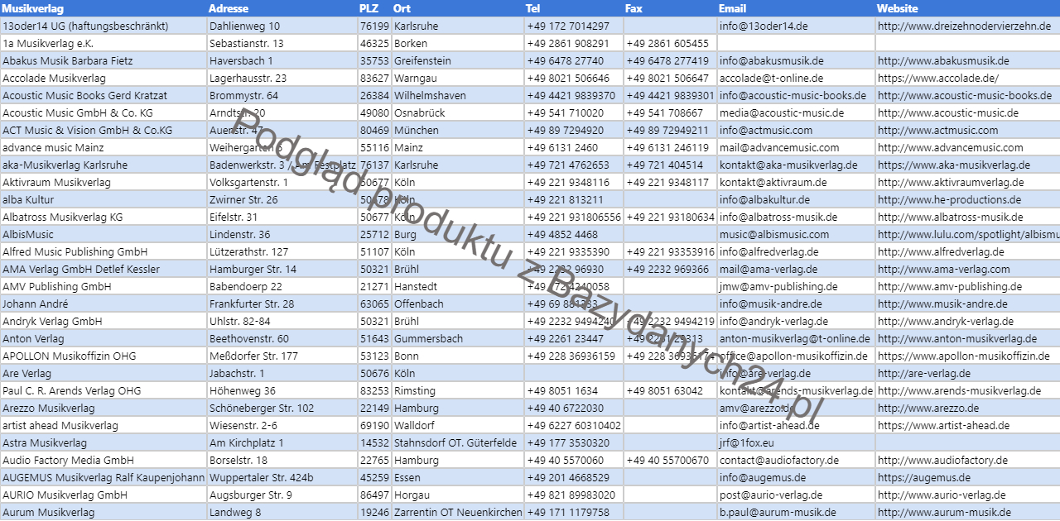Click address Dahlienweg 10

[x=282, y=26]
